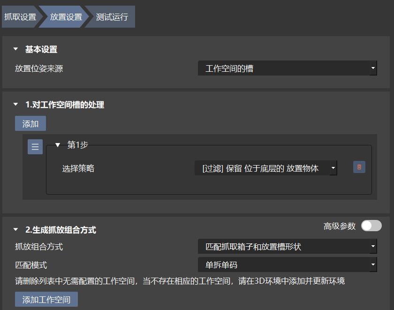This screenshot has width=394, height=310.
Task: Open the 放置位姿来源 dropdown
Action: click(287, 68)
